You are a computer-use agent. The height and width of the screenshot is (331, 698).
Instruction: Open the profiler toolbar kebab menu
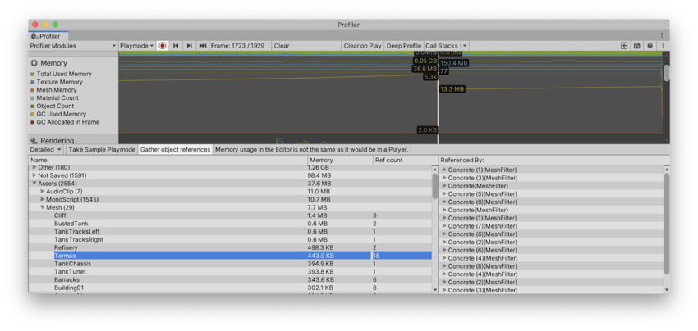coord(663,46)
